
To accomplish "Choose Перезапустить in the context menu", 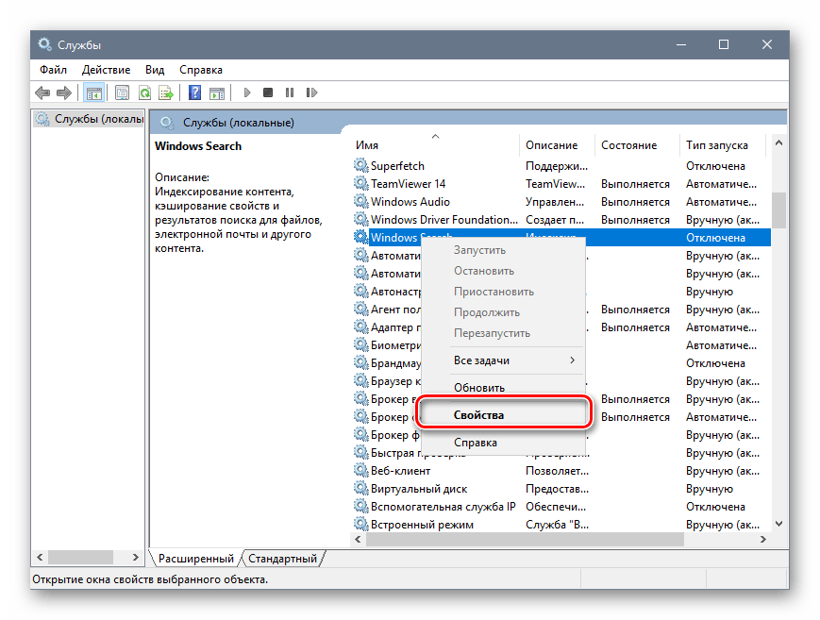I will [x=504, y=333].
